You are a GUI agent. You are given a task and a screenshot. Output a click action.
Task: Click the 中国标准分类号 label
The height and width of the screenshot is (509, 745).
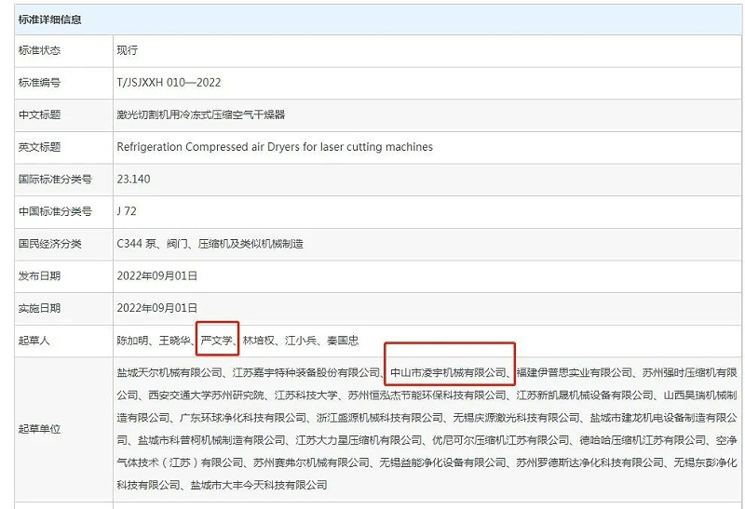[55, 211]
